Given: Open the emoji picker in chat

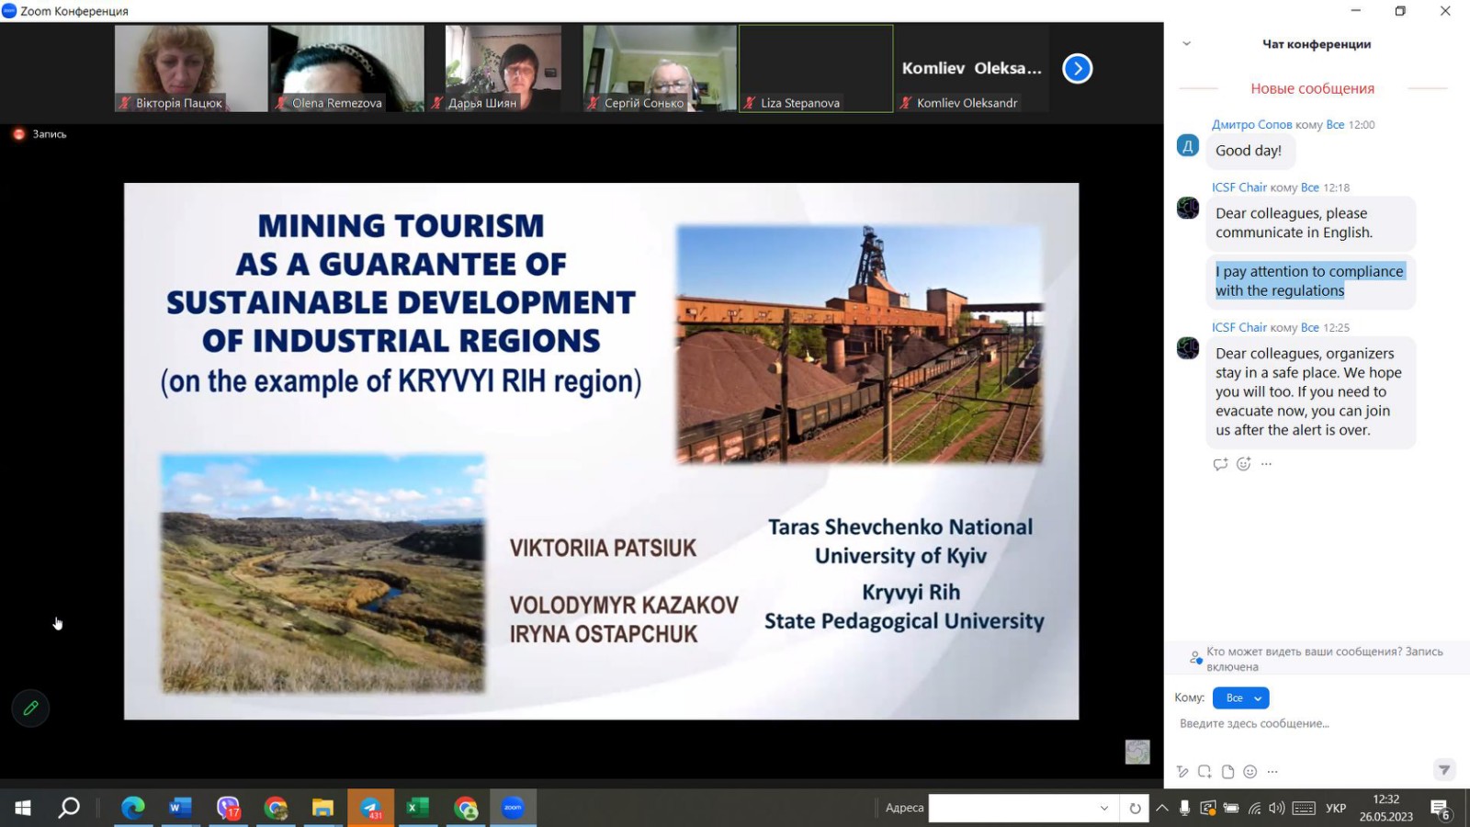Looking at the screenshot, I should point(1249,772).
